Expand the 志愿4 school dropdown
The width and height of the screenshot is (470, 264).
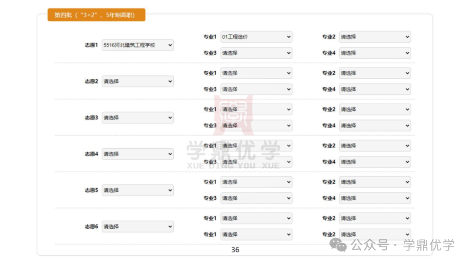tap(138, 154)
